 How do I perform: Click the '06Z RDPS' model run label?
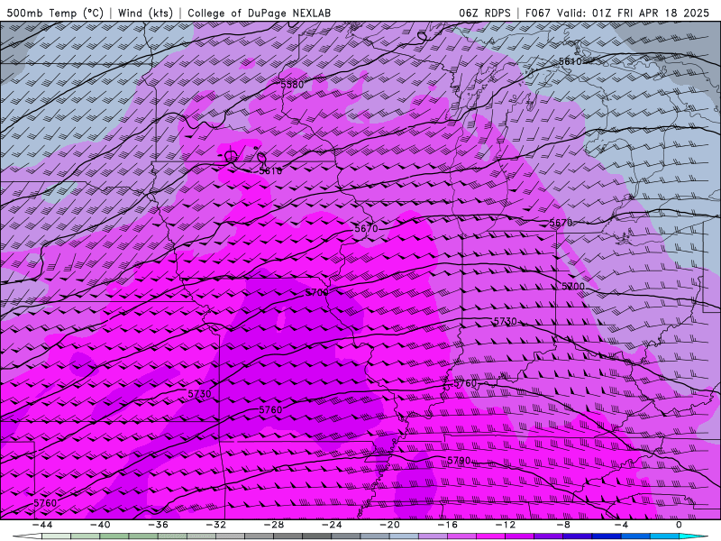[x=485, y=13]
